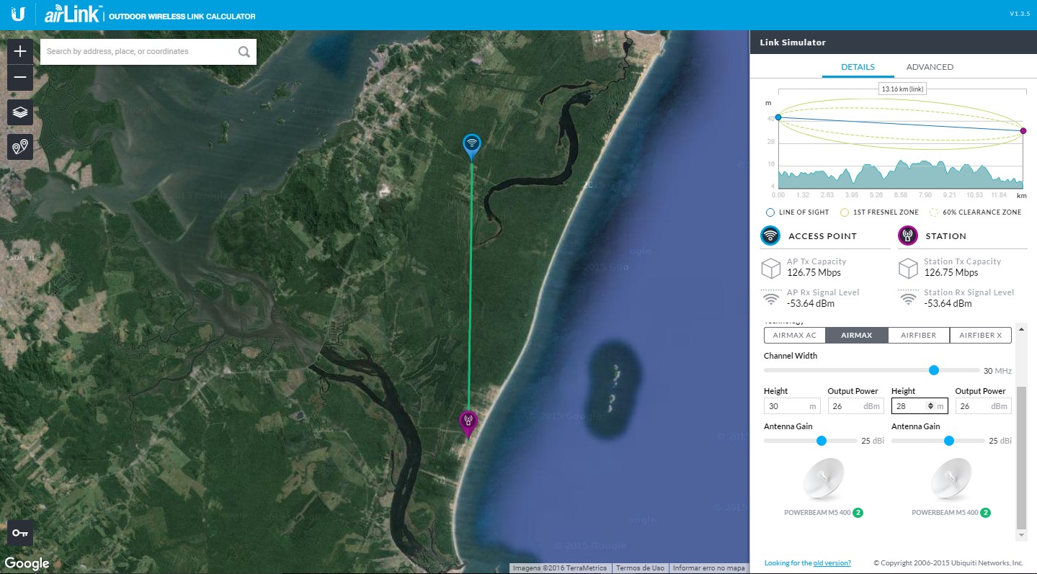1037x574 pixels.
Task: Click the search magnifier icon
Action: tap(244, 52)
